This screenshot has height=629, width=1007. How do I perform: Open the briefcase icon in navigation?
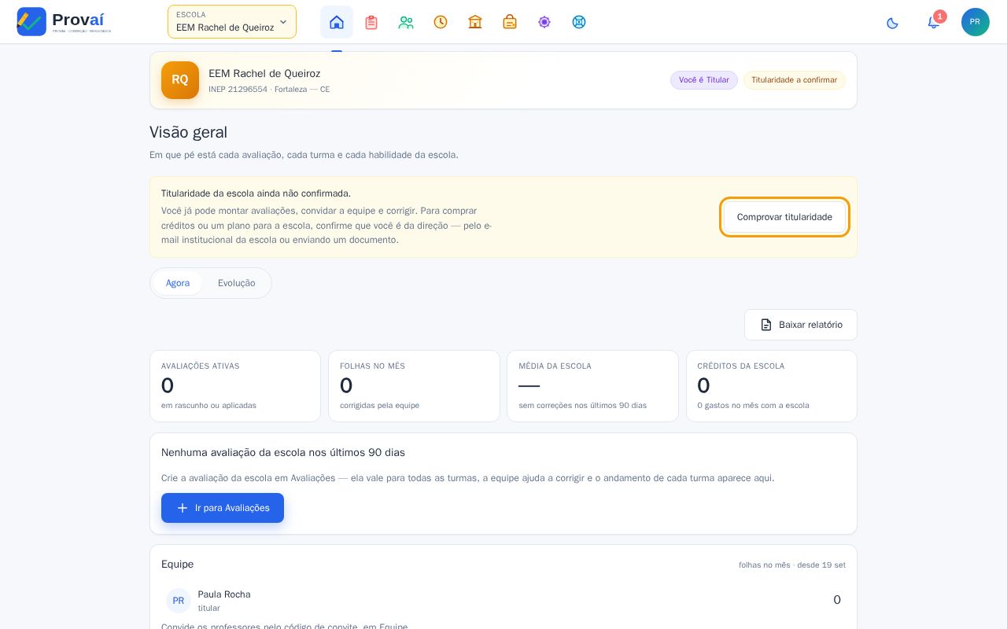pos(510,22)
